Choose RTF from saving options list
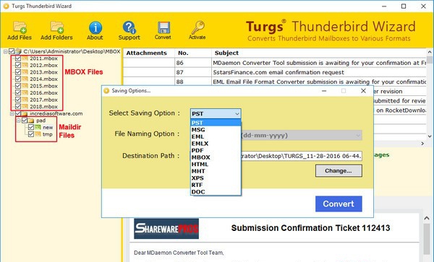434x262 pixels. 216,185
